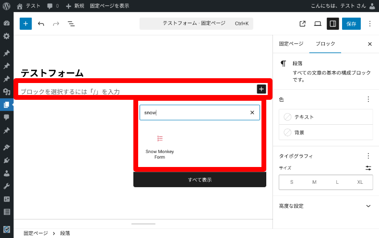
Task: Open テキスト color picker
Action: click(x=326, y=117)
